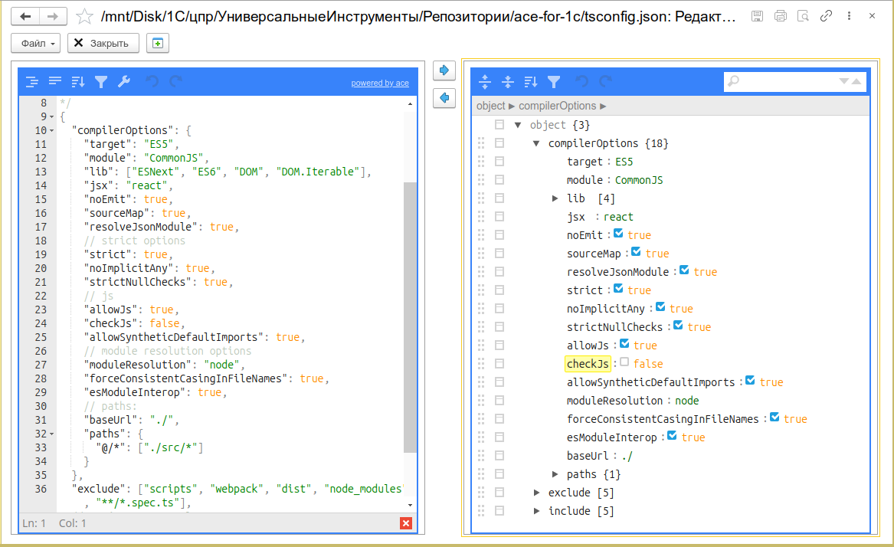Click the drag handle beside module row

pos(481,180)
